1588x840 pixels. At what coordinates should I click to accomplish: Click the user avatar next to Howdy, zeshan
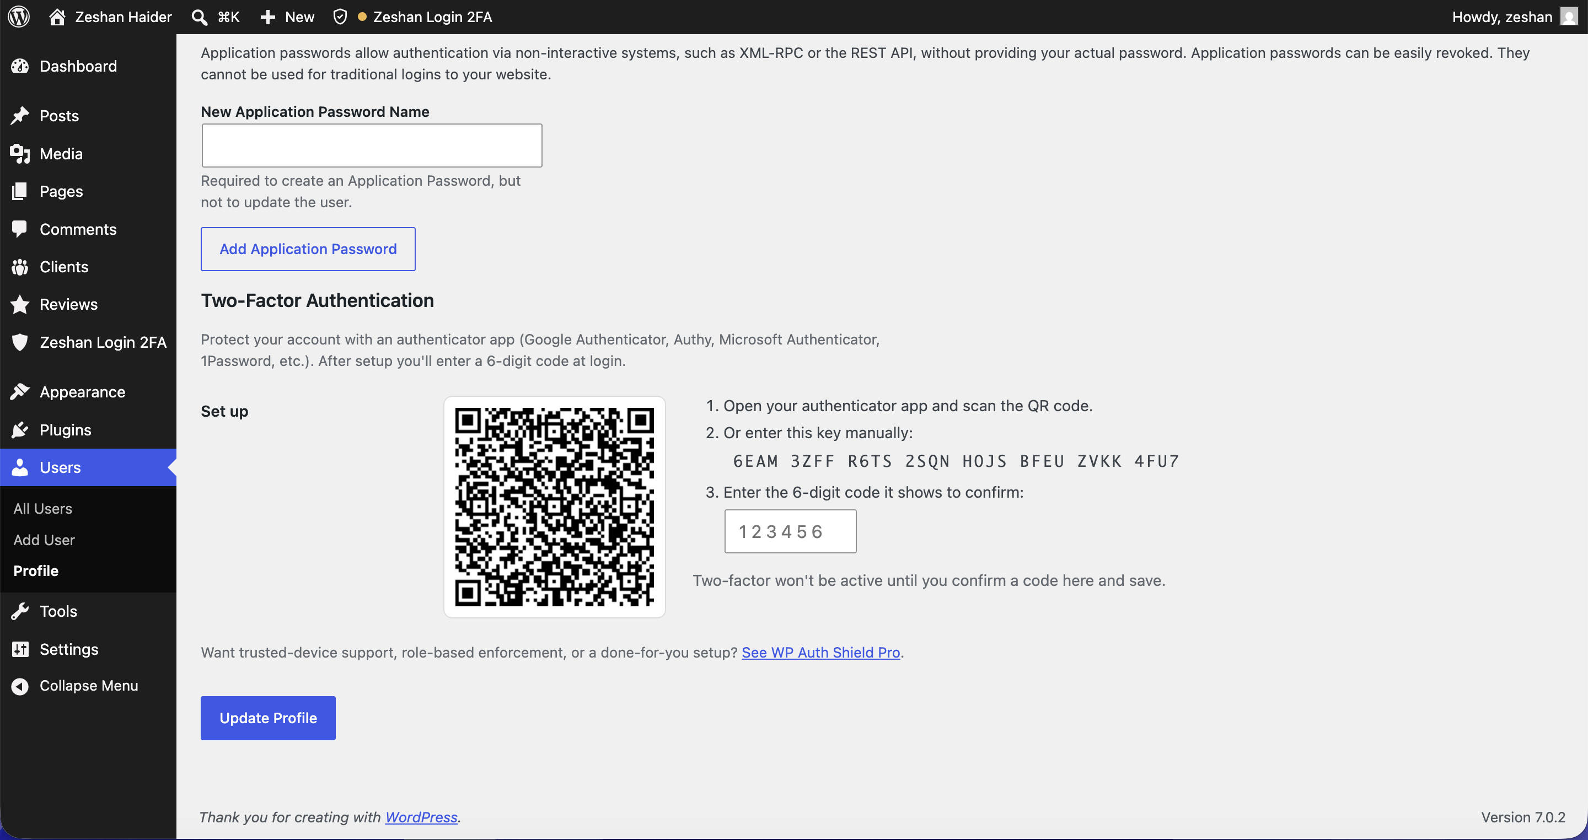(x=1568, y=17)
